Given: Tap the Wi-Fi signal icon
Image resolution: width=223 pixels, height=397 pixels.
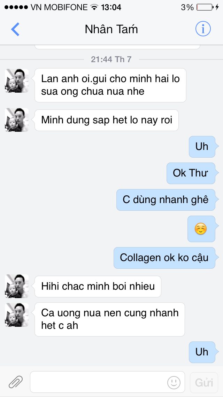Looking at the screenshot, I should click(94, 7).
